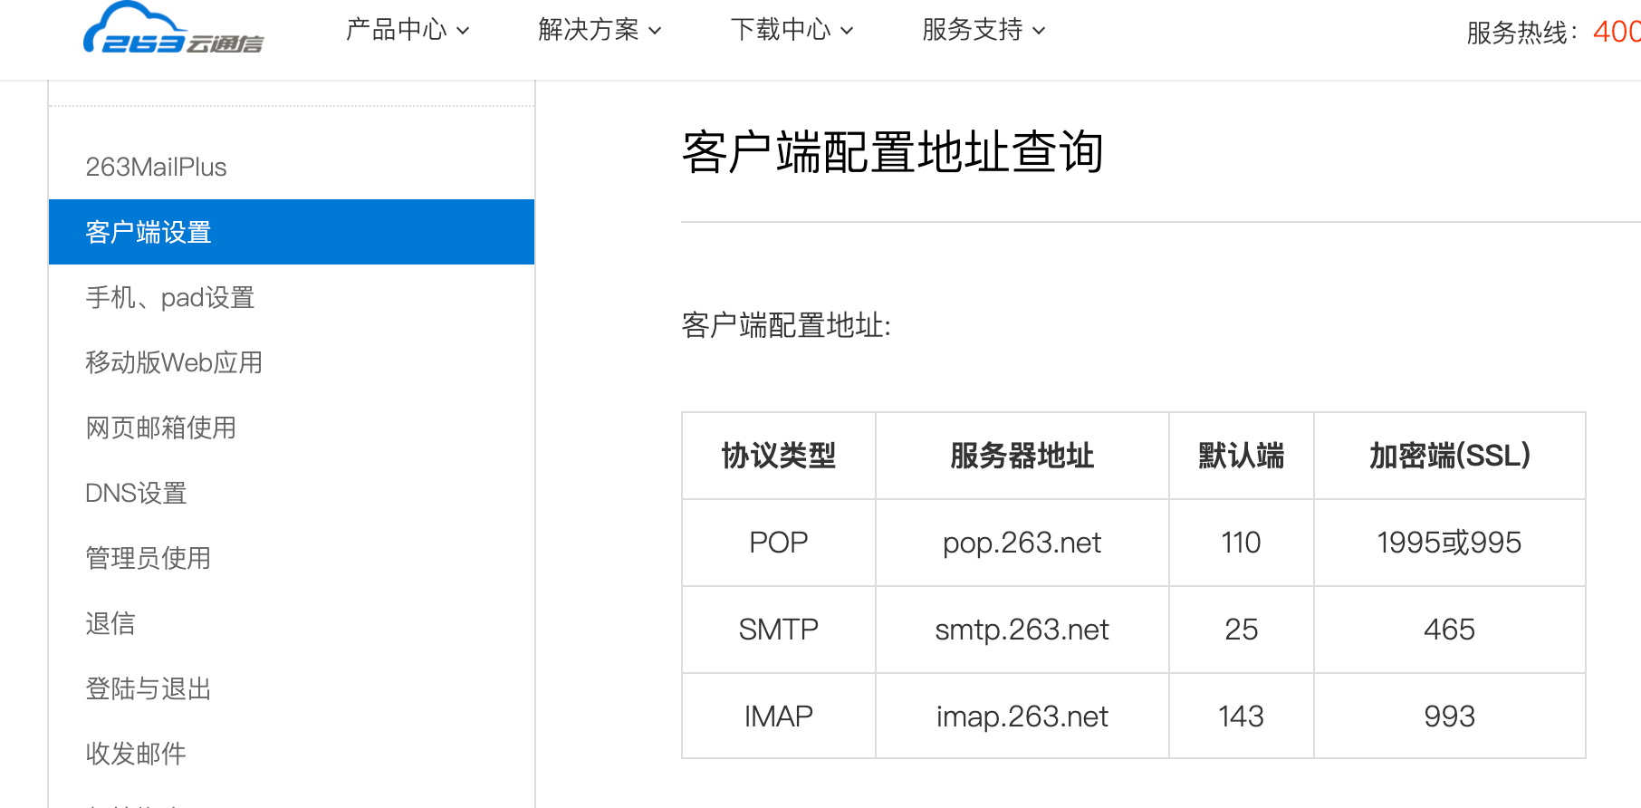Expand the 下载中心 chevron arrow
Viewport: 1641px width, 808px height.
coord(847,31)
